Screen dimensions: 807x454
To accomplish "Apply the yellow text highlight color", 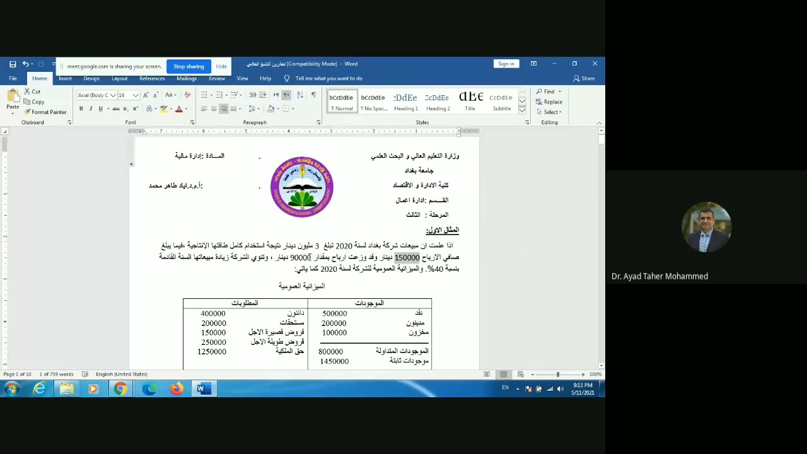I will coord(163,109).
